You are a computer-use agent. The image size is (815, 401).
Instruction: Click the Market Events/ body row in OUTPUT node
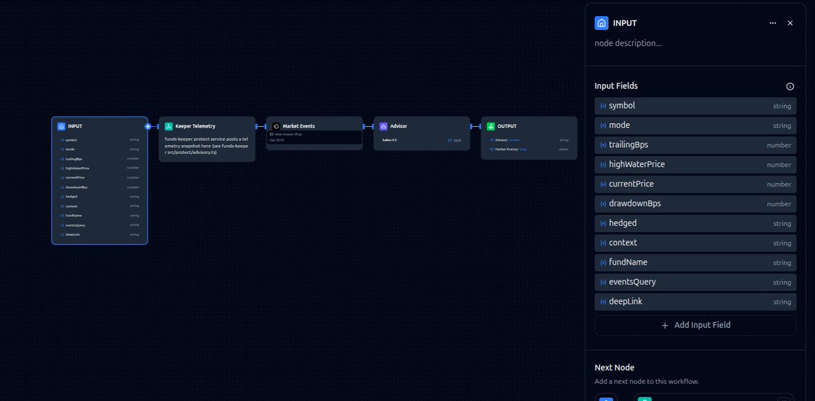coord(529,149)
